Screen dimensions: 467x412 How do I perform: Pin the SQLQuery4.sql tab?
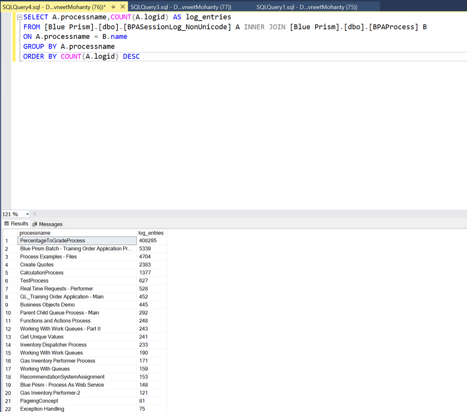(113, 7)
